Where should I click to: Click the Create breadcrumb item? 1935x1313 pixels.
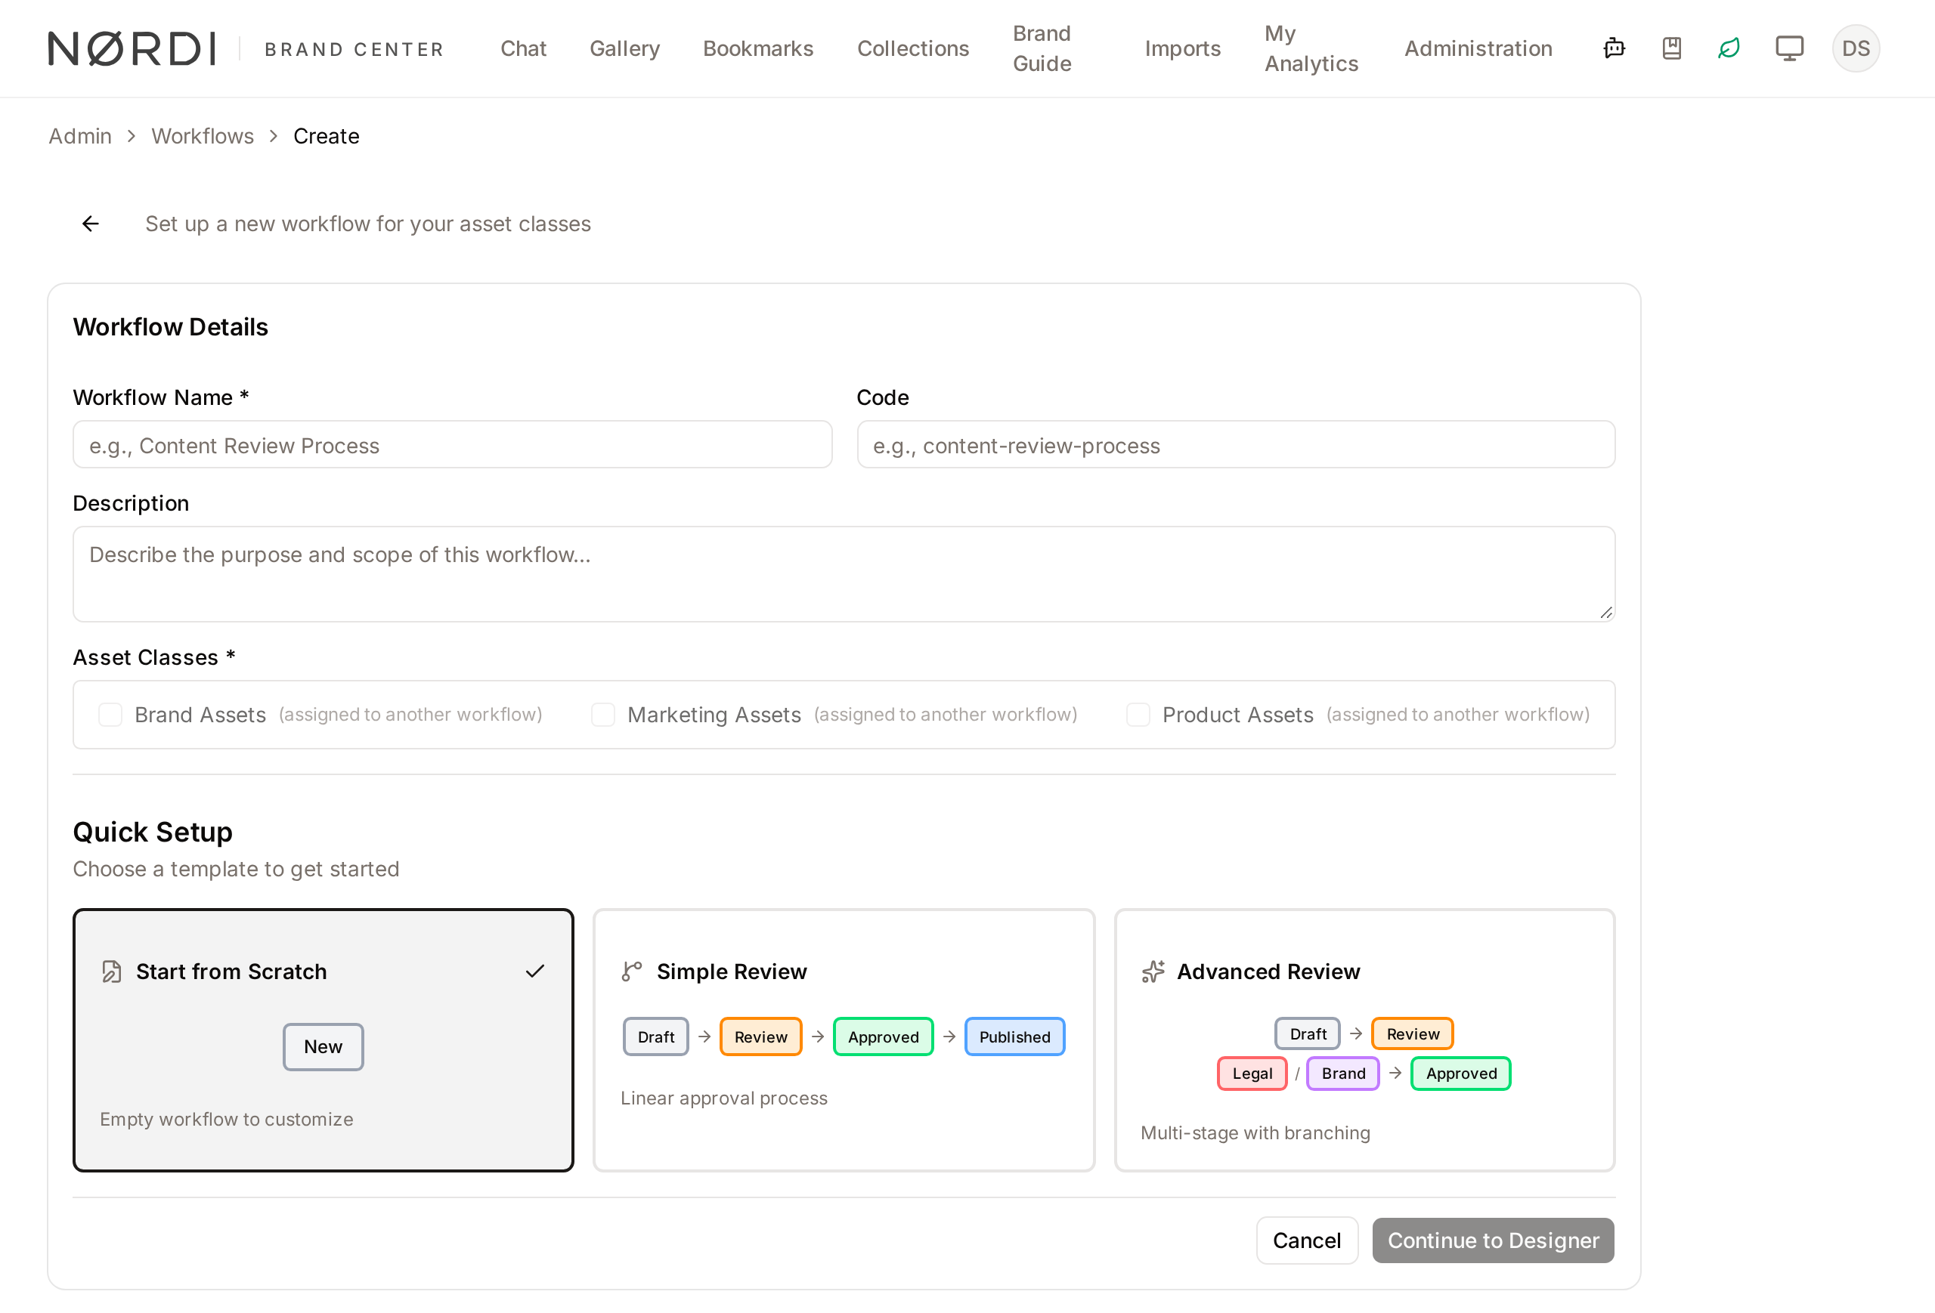pos(327,136)
